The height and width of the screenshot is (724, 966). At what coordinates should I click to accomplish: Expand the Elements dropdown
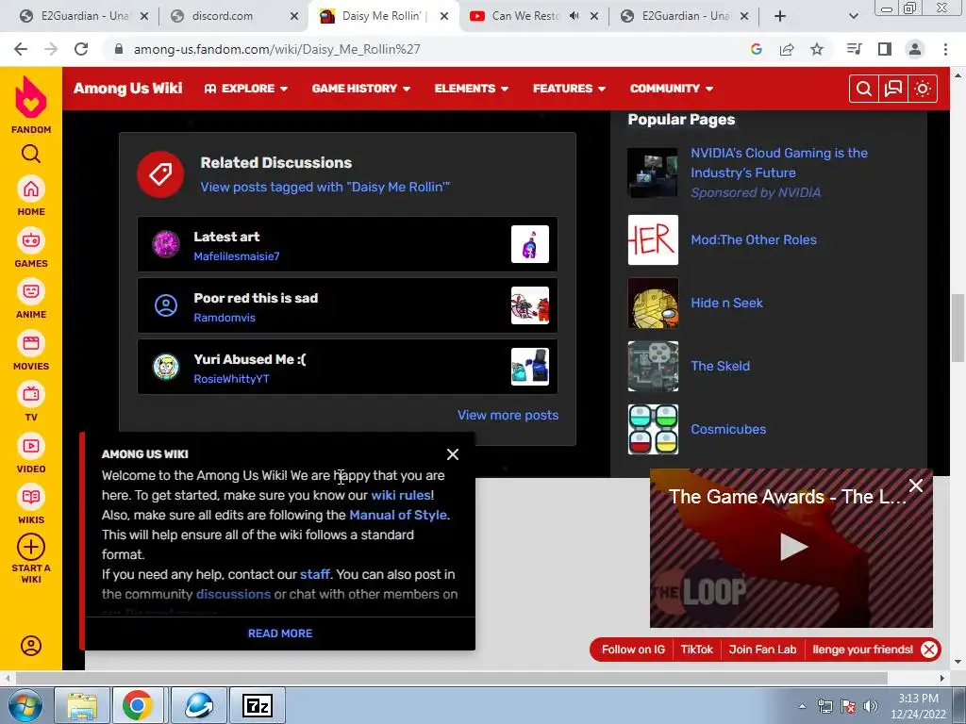pyautogui.click(x=472, y=89)
